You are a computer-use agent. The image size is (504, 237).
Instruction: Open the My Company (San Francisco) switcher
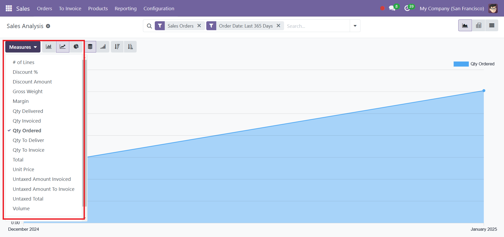(x=452, y=8)
